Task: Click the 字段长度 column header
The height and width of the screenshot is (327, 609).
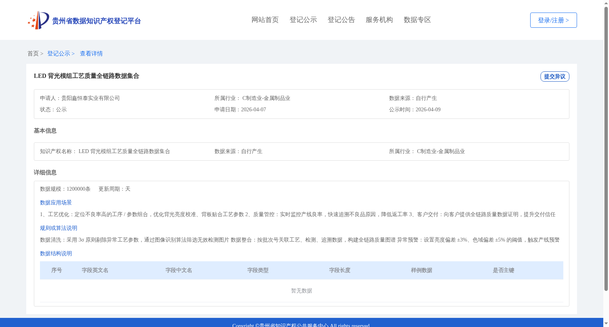Action: [x=340, y=270]
